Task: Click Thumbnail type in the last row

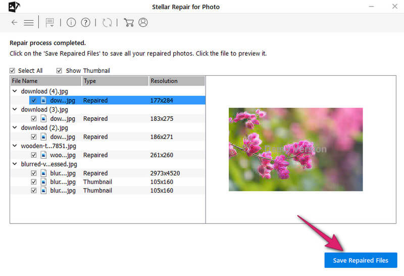Action: tap(97, 191)
